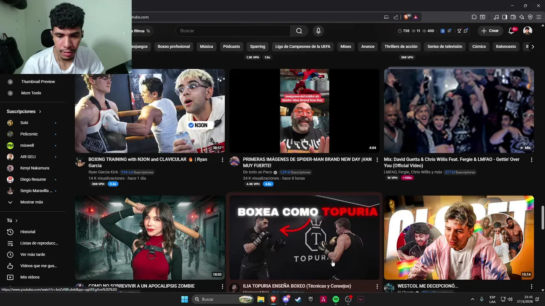Select the Música filter chip
This screenshot has width=545, height=306.
click(207, 47)
